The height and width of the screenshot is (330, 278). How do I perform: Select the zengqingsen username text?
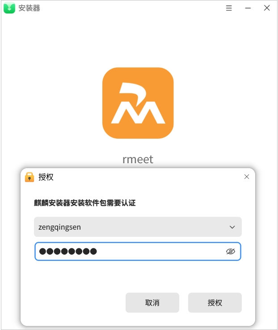coord(59,227)
